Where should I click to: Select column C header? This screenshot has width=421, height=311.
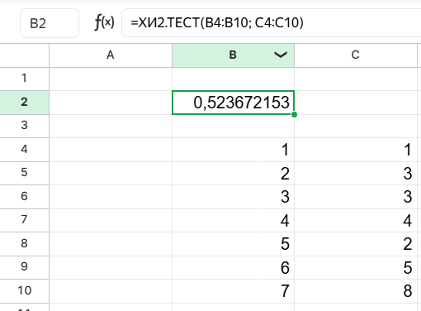(x=356, y=55)
